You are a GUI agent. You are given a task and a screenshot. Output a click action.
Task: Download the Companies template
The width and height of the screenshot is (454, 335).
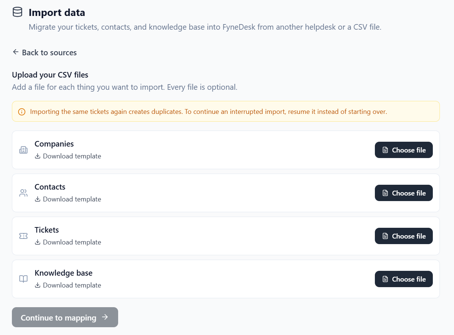(68, 156)
